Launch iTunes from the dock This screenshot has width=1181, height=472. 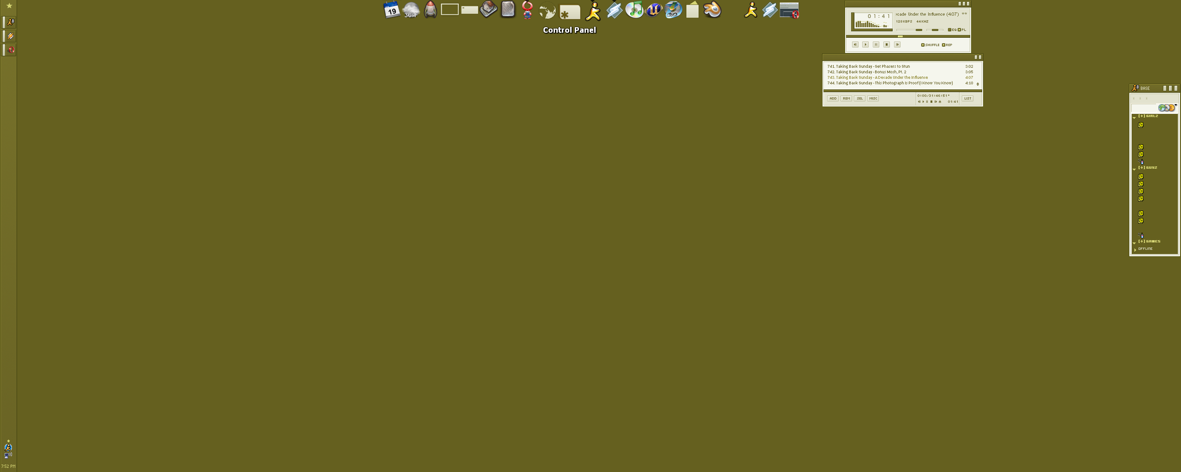(x=634, y=10)
